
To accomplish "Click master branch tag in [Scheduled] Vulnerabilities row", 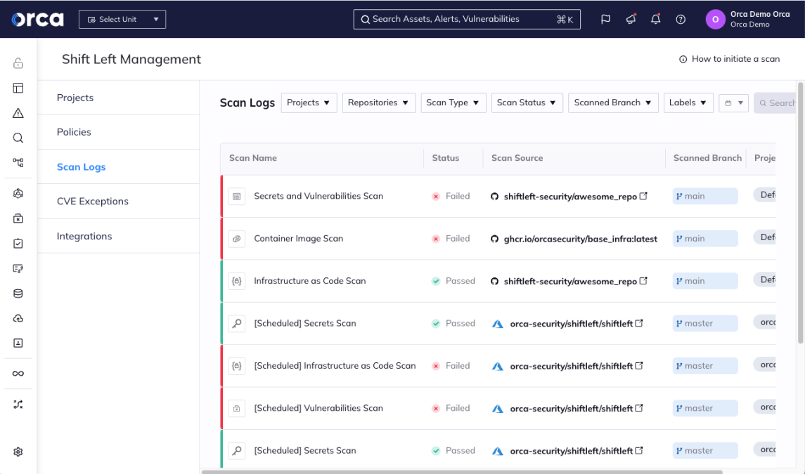I will (x=705, y=408).
